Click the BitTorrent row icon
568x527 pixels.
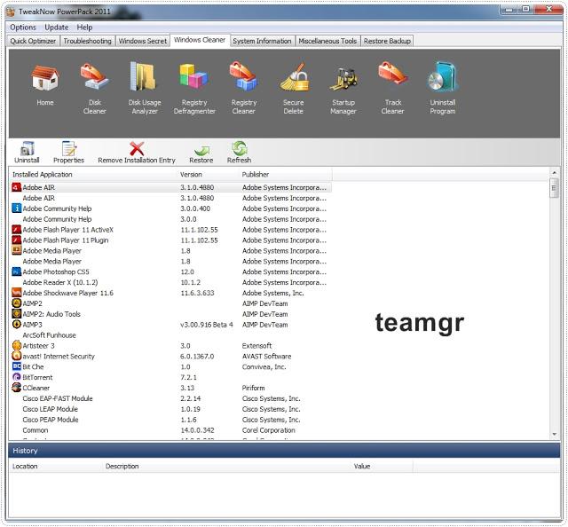click(x=16, y=377)
